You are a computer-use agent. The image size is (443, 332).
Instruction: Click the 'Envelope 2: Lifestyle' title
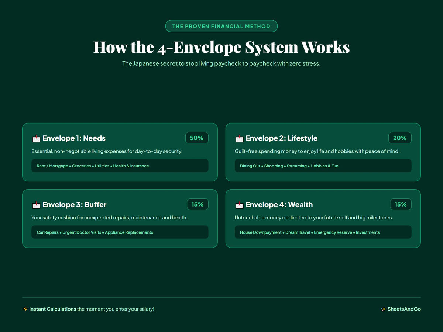[x=282, y=138]
